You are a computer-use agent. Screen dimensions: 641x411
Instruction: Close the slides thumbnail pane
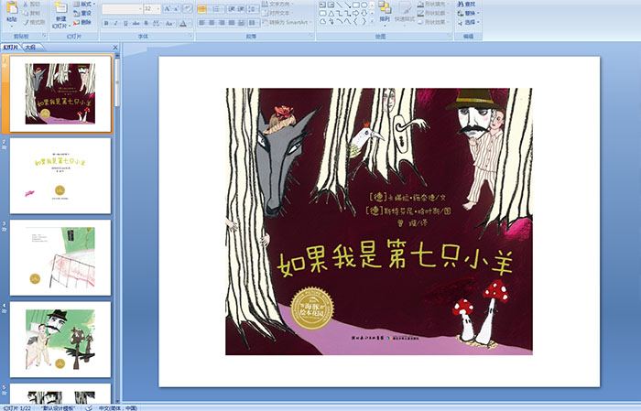[115, 48]
